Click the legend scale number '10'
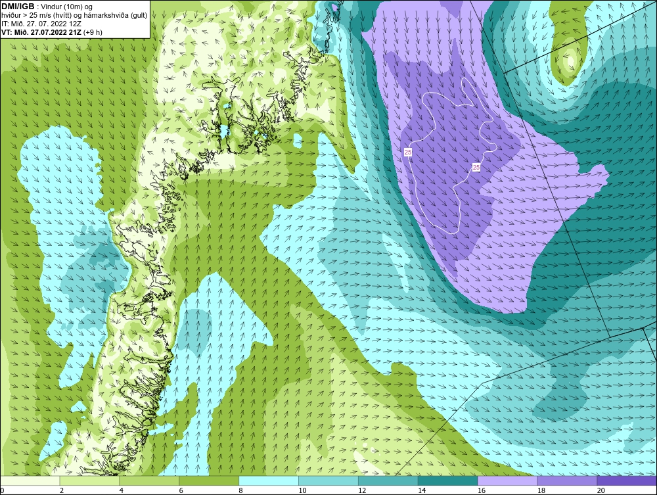Screen dimensions: 657x495 pyautogui.click(x=302, y=490)
